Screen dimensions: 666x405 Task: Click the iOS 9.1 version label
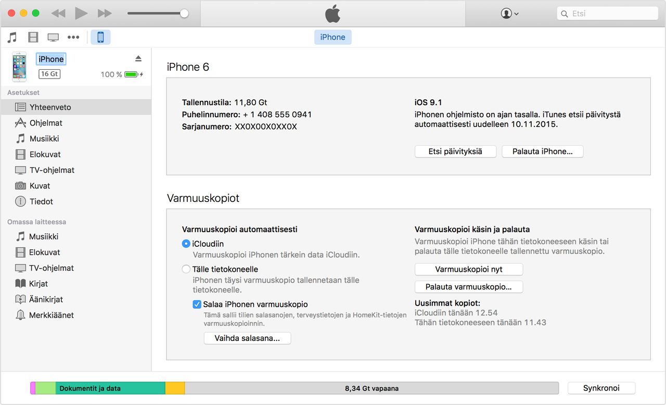click(428, 103)
